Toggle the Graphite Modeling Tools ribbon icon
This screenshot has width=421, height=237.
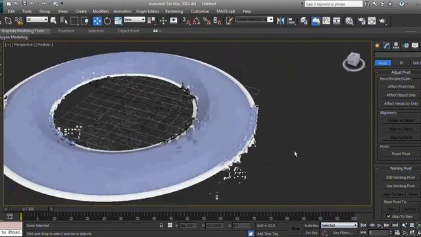pos(316,20)
